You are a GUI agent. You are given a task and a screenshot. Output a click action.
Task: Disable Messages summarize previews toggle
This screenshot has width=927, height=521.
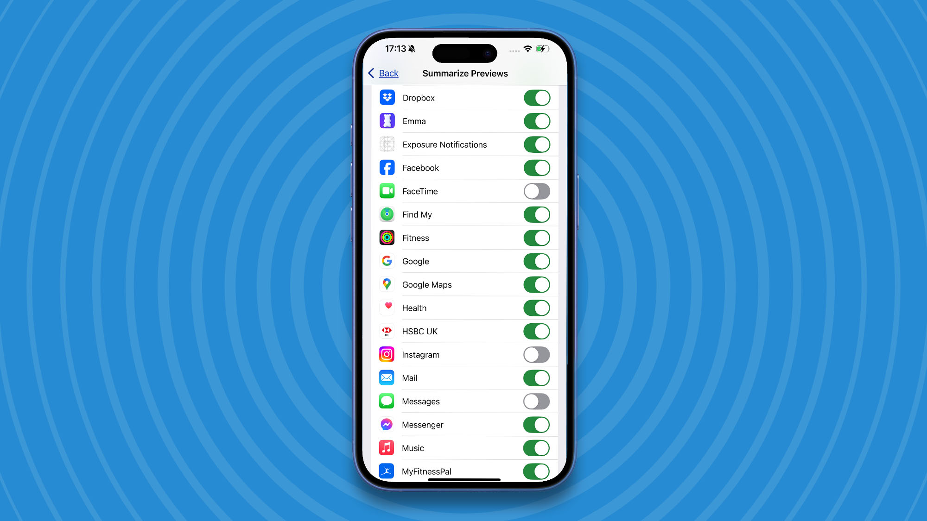pos(535,402)
